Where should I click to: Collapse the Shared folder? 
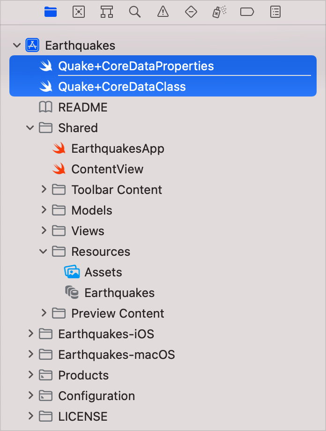(30, 127)
